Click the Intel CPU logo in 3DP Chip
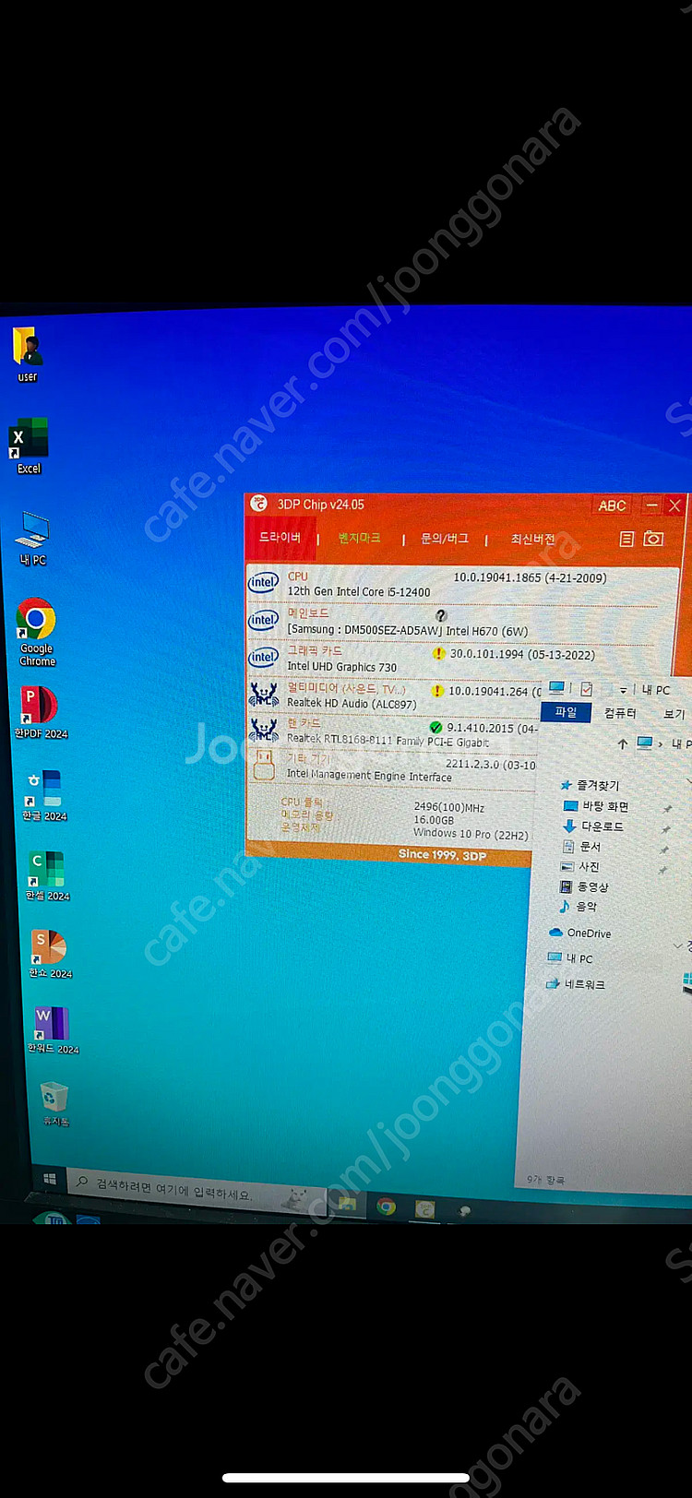Image resolution: width=692 pixels, height=1498 pixels. 263,583
